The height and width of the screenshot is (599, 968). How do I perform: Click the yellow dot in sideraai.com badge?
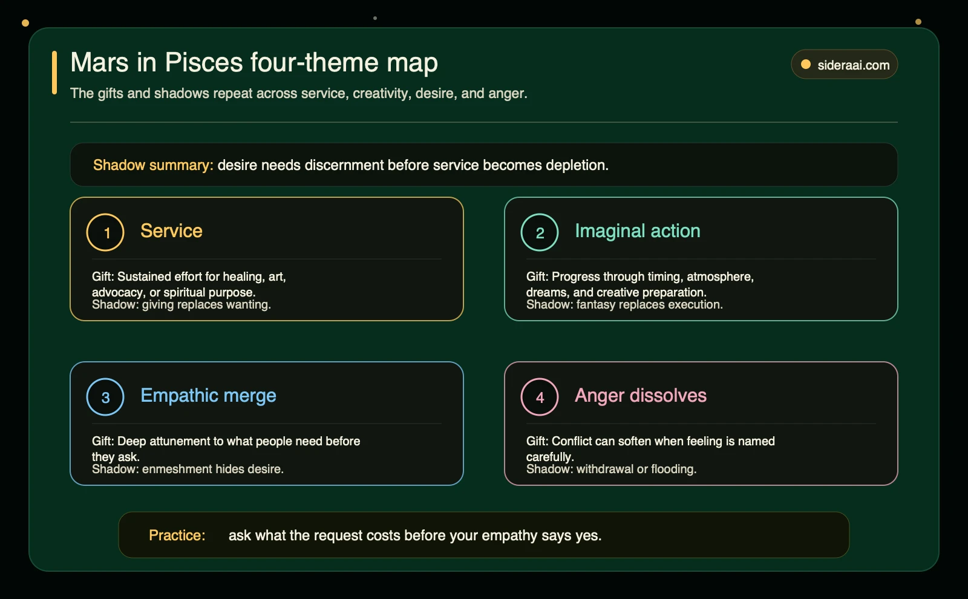(x=806, y=64)
